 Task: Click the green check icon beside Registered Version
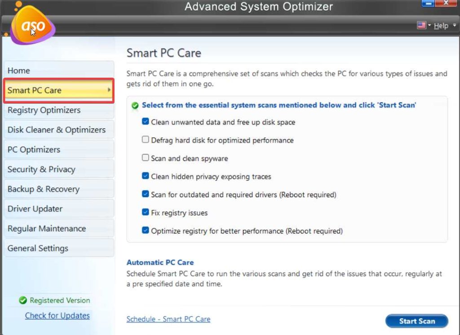tap(22, 300)
